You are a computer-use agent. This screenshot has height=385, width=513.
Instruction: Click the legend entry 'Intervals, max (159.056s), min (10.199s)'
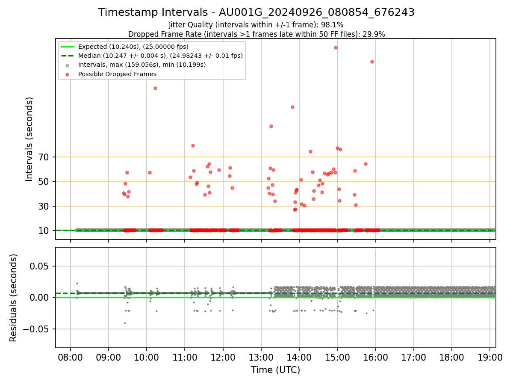point(142,65)
